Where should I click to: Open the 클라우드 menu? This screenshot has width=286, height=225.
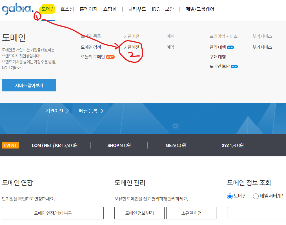137,9
